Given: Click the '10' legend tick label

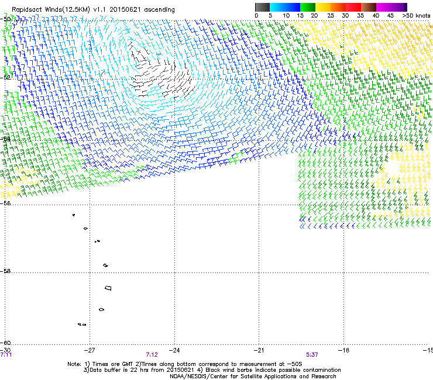Looking at the screenshot, I should click(286, 16).
